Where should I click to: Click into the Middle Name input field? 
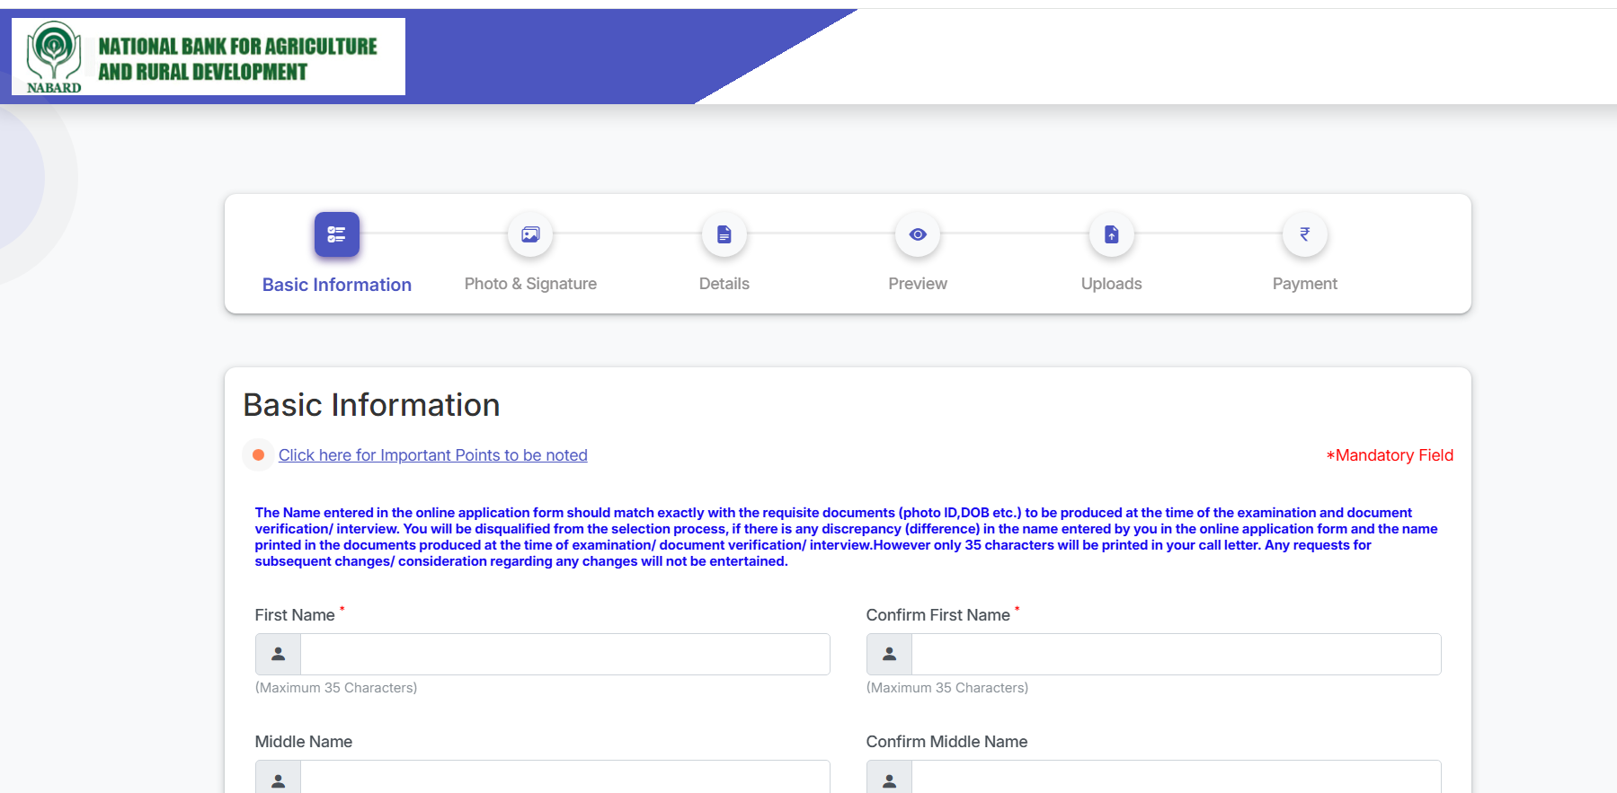click(564, 778)
